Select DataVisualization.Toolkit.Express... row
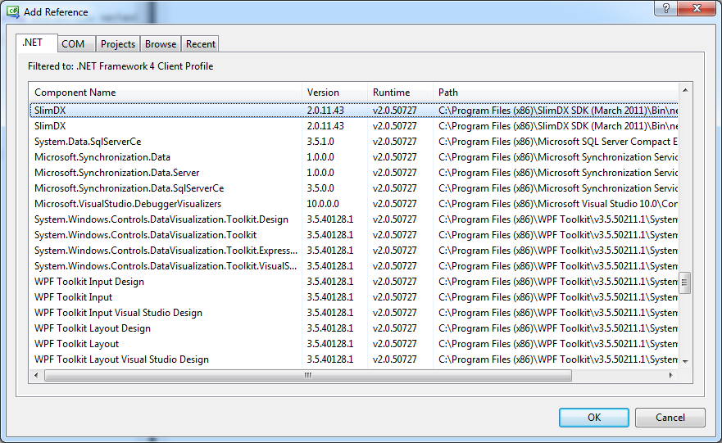This screenshot has width=722, height=443. click(x=354, y=251)
